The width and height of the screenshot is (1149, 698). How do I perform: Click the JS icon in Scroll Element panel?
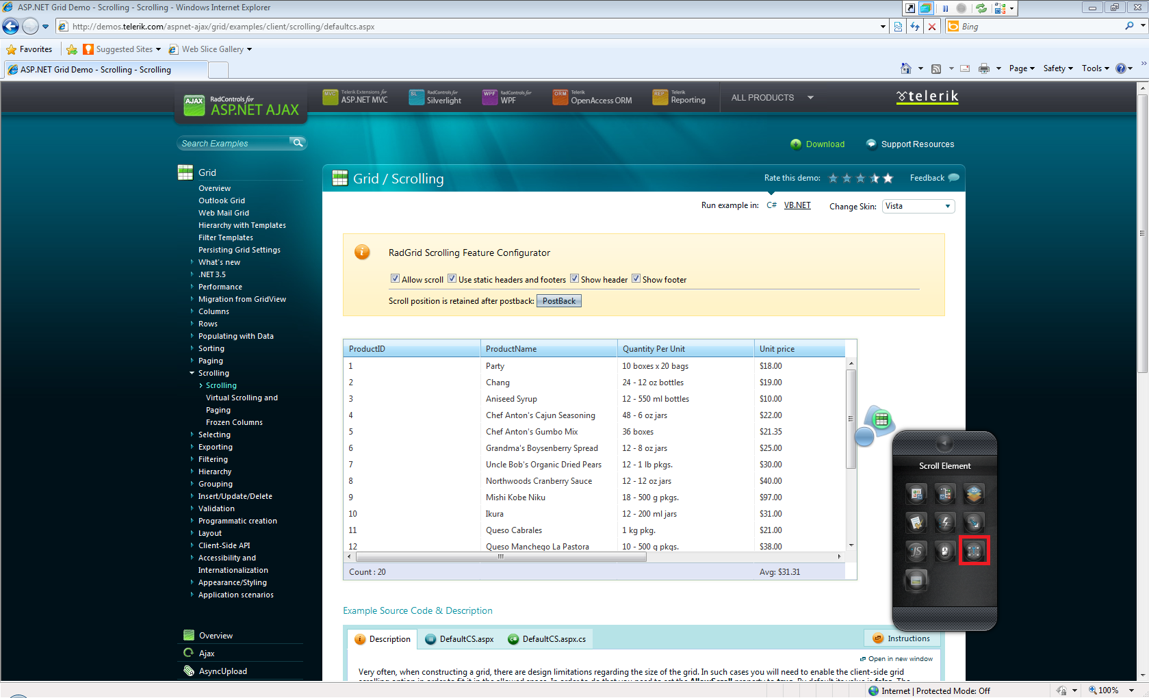[916, 550]
